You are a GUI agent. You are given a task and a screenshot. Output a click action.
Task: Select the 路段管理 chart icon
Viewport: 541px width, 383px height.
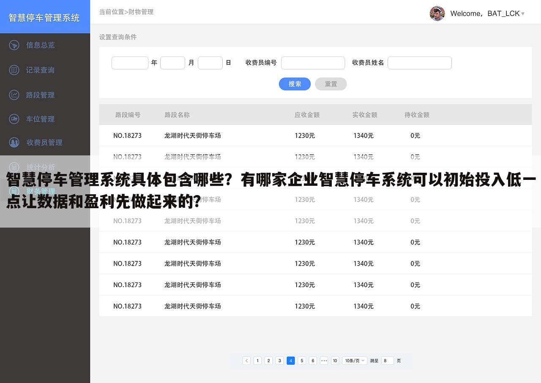(14, 95)
